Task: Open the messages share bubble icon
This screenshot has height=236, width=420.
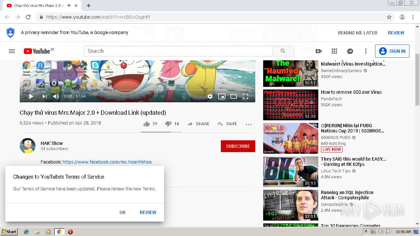Action: pos(350,51)
